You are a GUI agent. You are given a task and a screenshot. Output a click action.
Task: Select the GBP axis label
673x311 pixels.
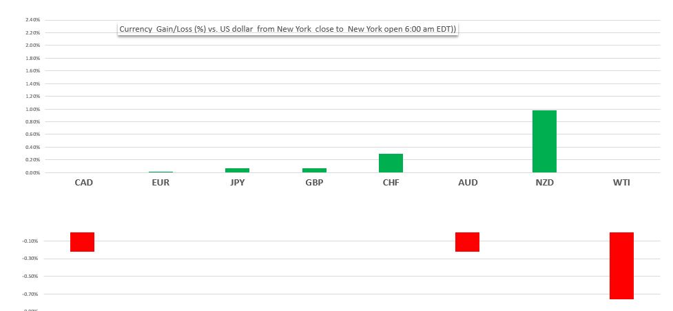pyautogui.click(x=314, y=183)
